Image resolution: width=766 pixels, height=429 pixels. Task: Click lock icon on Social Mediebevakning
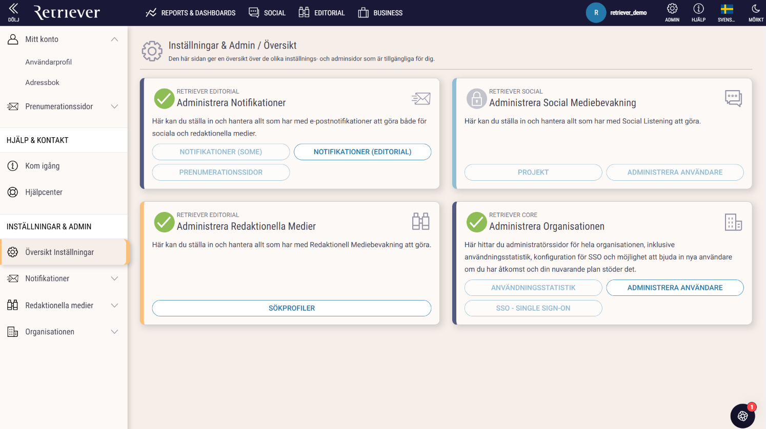tap(476, 99)
